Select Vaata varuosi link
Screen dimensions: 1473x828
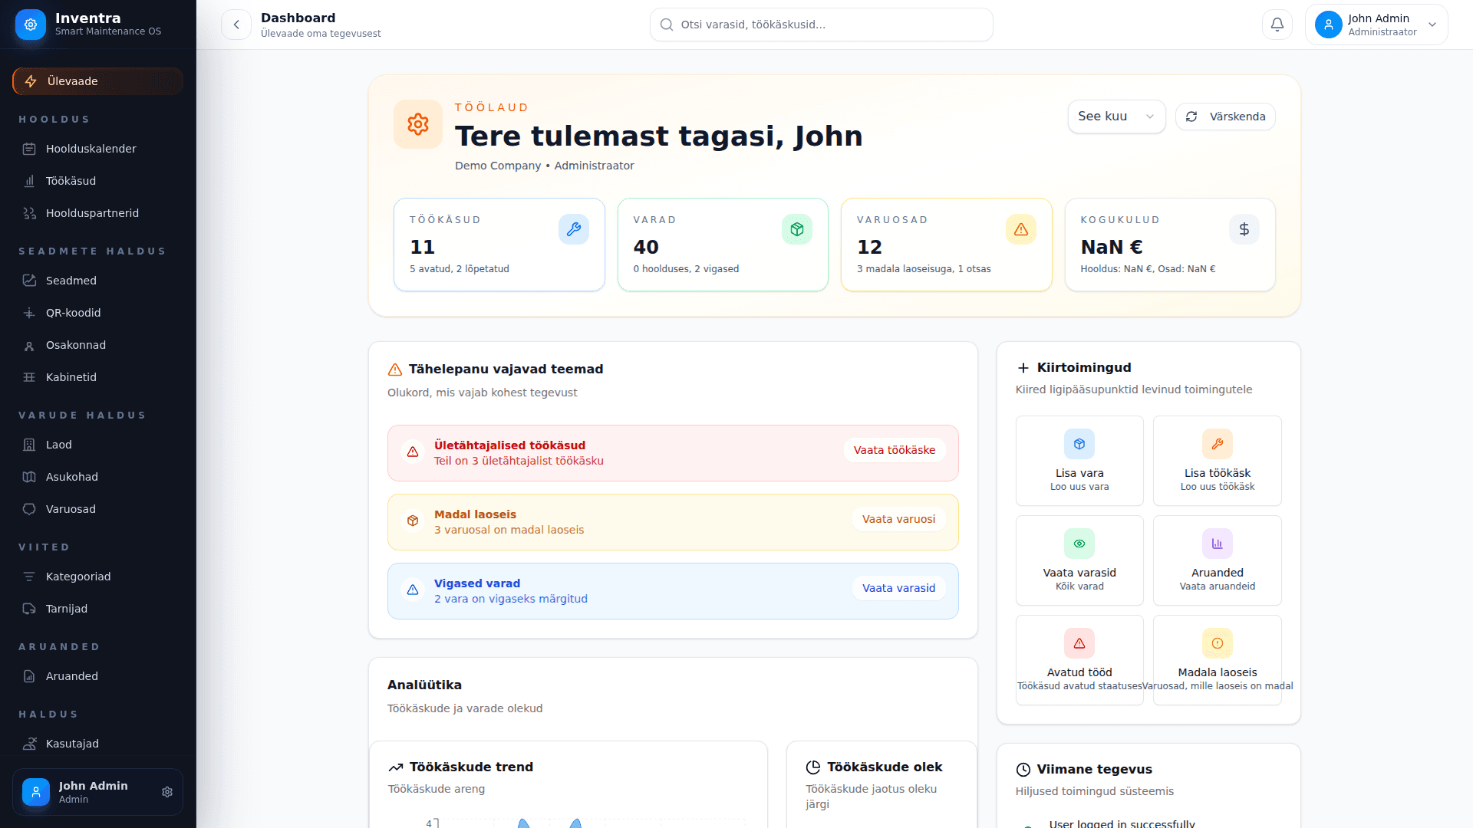(x=898, y=519)
